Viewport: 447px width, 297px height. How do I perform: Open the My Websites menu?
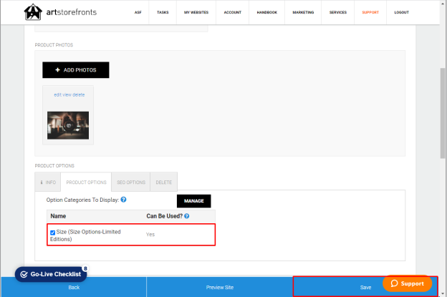(196, 12)
